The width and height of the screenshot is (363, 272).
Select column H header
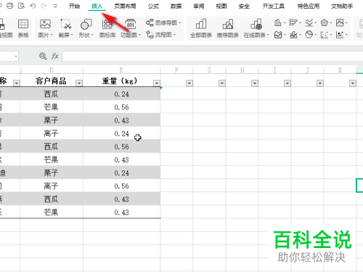click(242, 70)
